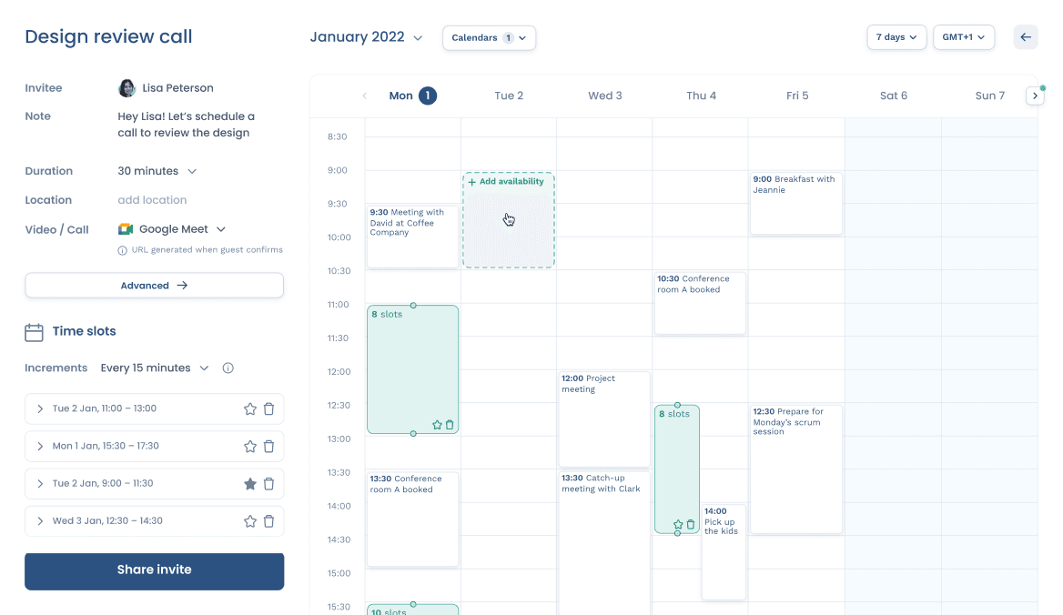Open the Duration 30 minutes dropdown

click(157, 171)
